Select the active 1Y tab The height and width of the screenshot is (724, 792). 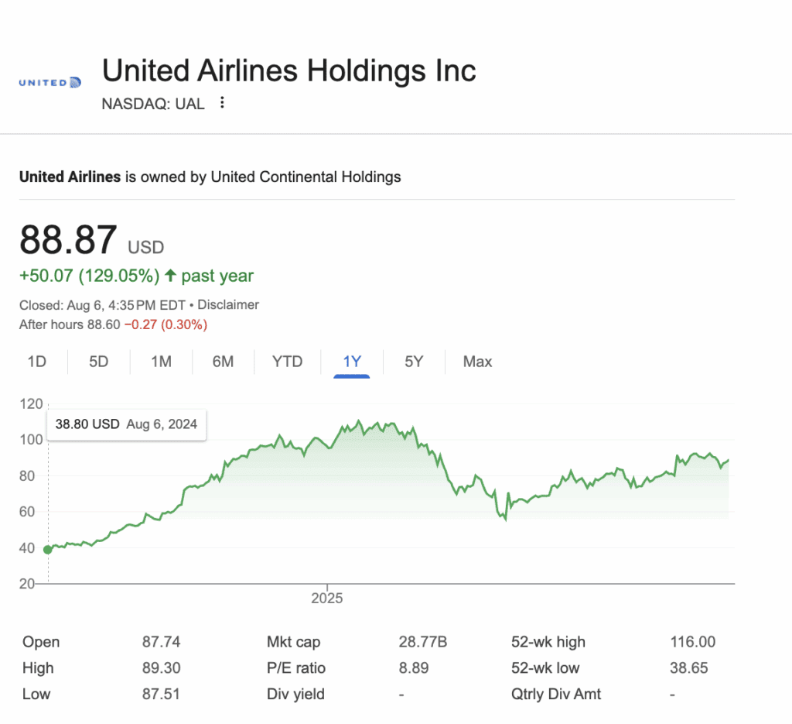(352, 362)
